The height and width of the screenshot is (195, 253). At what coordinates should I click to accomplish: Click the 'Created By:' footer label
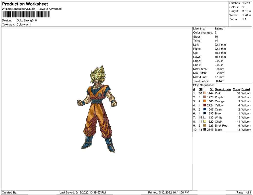9,192
